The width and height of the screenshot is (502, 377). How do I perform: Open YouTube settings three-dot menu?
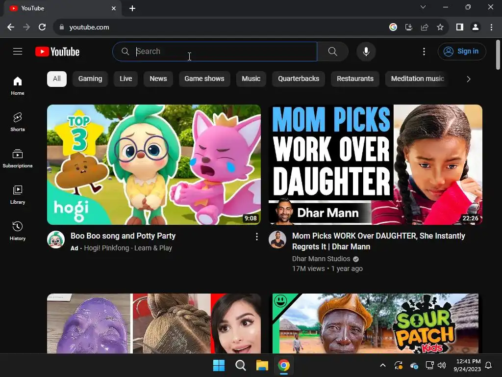coord(424,51)
